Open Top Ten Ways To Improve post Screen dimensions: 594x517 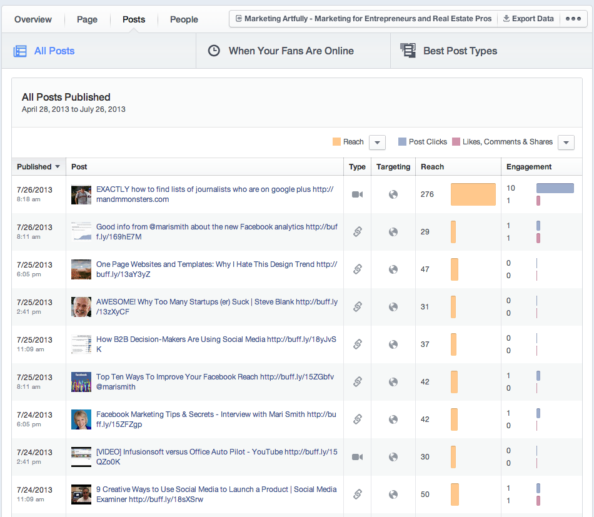click(x=215, y=382)
